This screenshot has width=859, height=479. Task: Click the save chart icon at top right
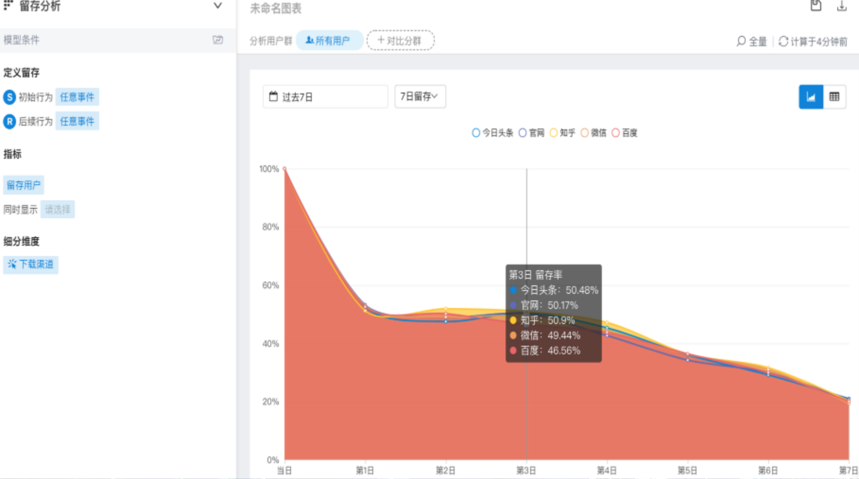tap(816, 6)
